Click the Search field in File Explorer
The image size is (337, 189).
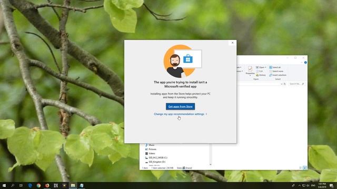tap(296, 84)
